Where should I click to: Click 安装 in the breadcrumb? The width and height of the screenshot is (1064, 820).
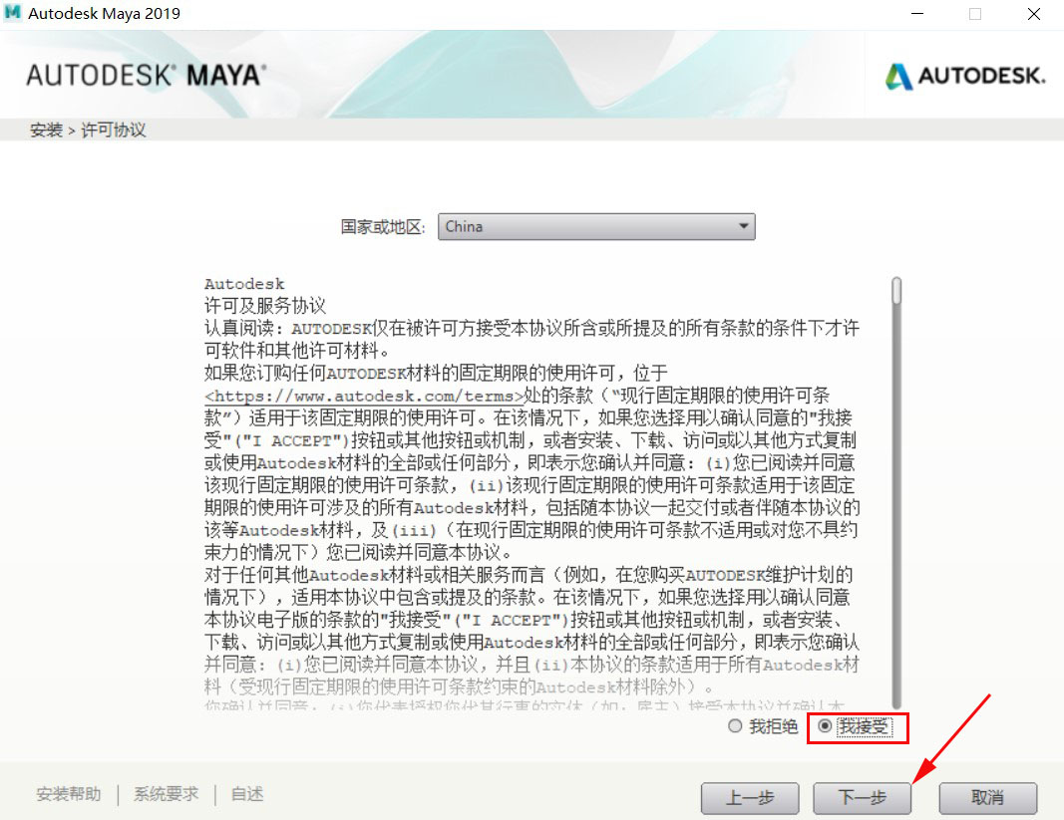[46, 130]
